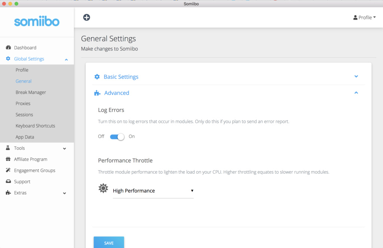The width and height of the screenshot is (383, 248).
Task: Click the plus add icon in the header
Action: 86,17
